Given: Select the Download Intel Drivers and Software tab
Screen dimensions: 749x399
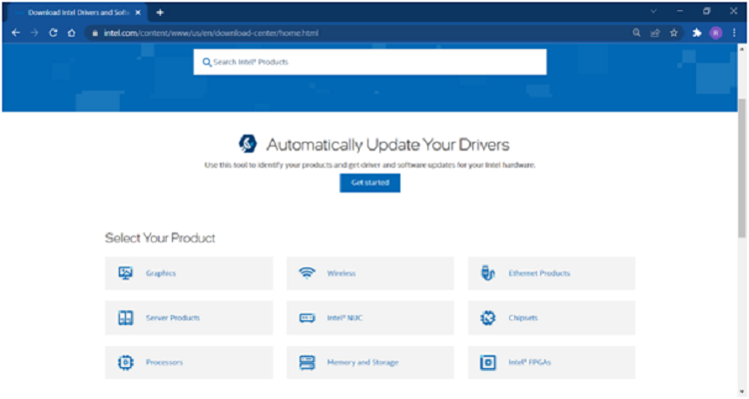Looking at the screenshot, I should pyautogui.click(x=77, y=12).
